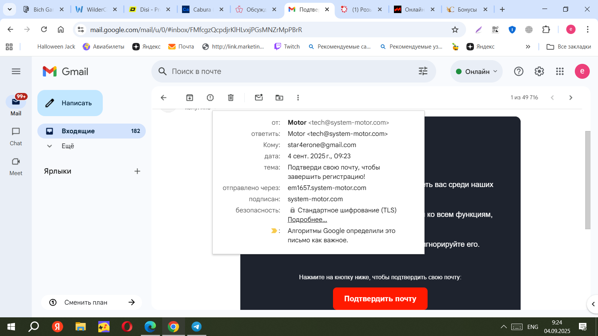Image resolution: width=598 pixels, height=336 pixels.
Task: Click the recipient star4erone@gmail.com
Action: click(x=322, y=145)
